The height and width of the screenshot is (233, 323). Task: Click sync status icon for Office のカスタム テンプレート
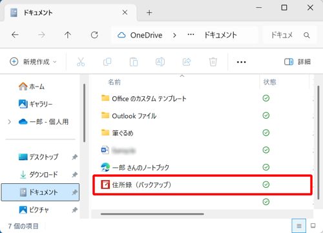(266, 98)
